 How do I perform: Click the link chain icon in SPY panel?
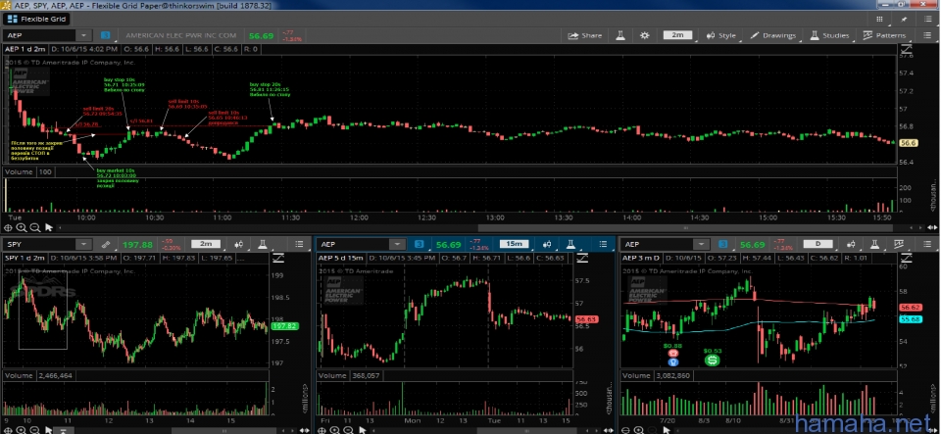pyautogui.click(x=106, y=245)
